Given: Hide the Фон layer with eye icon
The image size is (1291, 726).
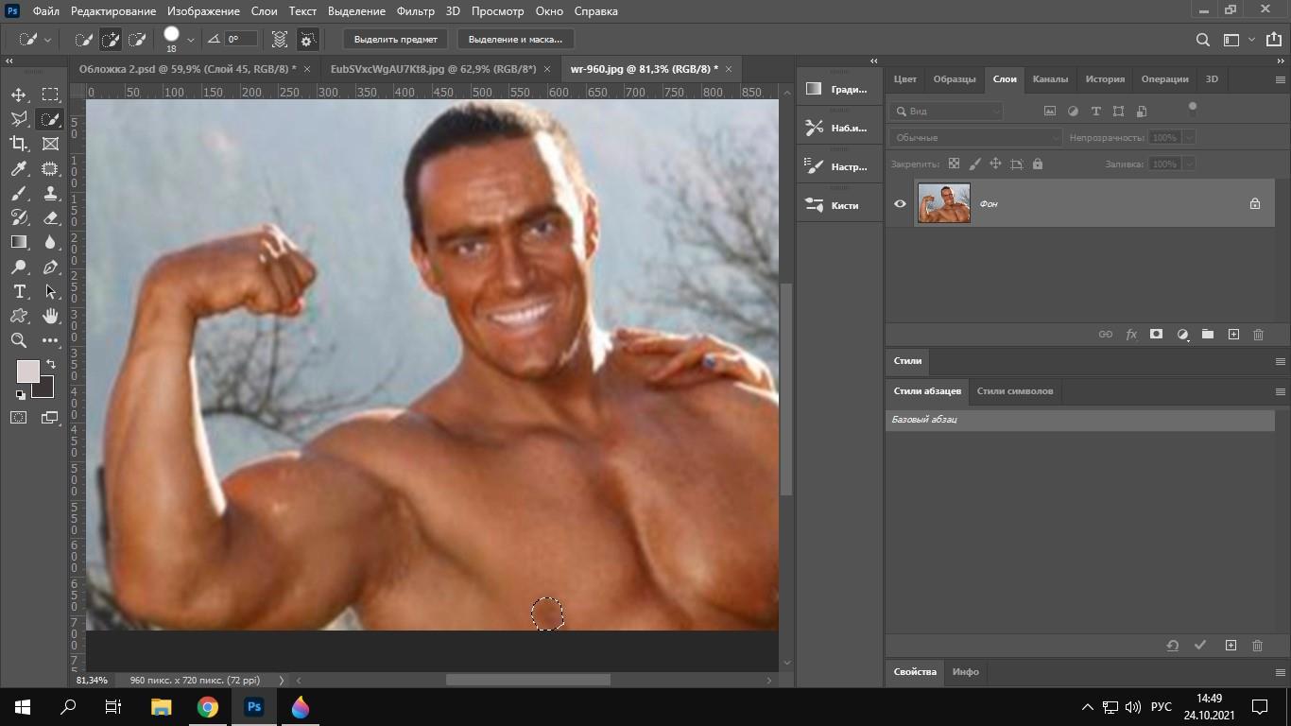Looking at the screenshot, I should coord(900,203).
